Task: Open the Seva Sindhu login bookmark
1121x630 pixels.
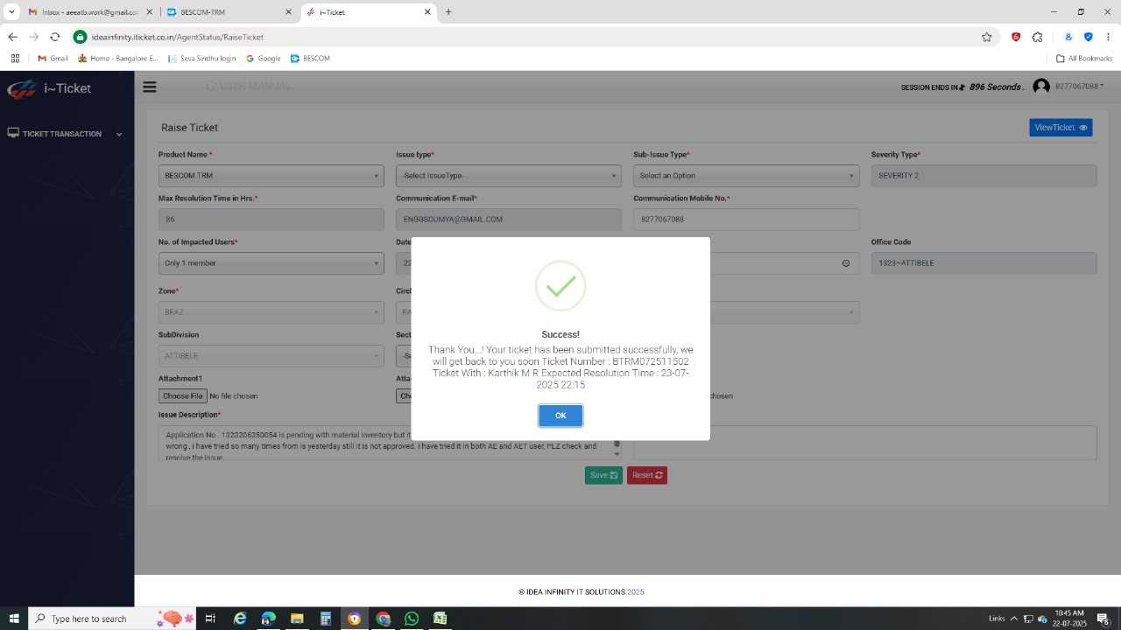Action: 201,59
